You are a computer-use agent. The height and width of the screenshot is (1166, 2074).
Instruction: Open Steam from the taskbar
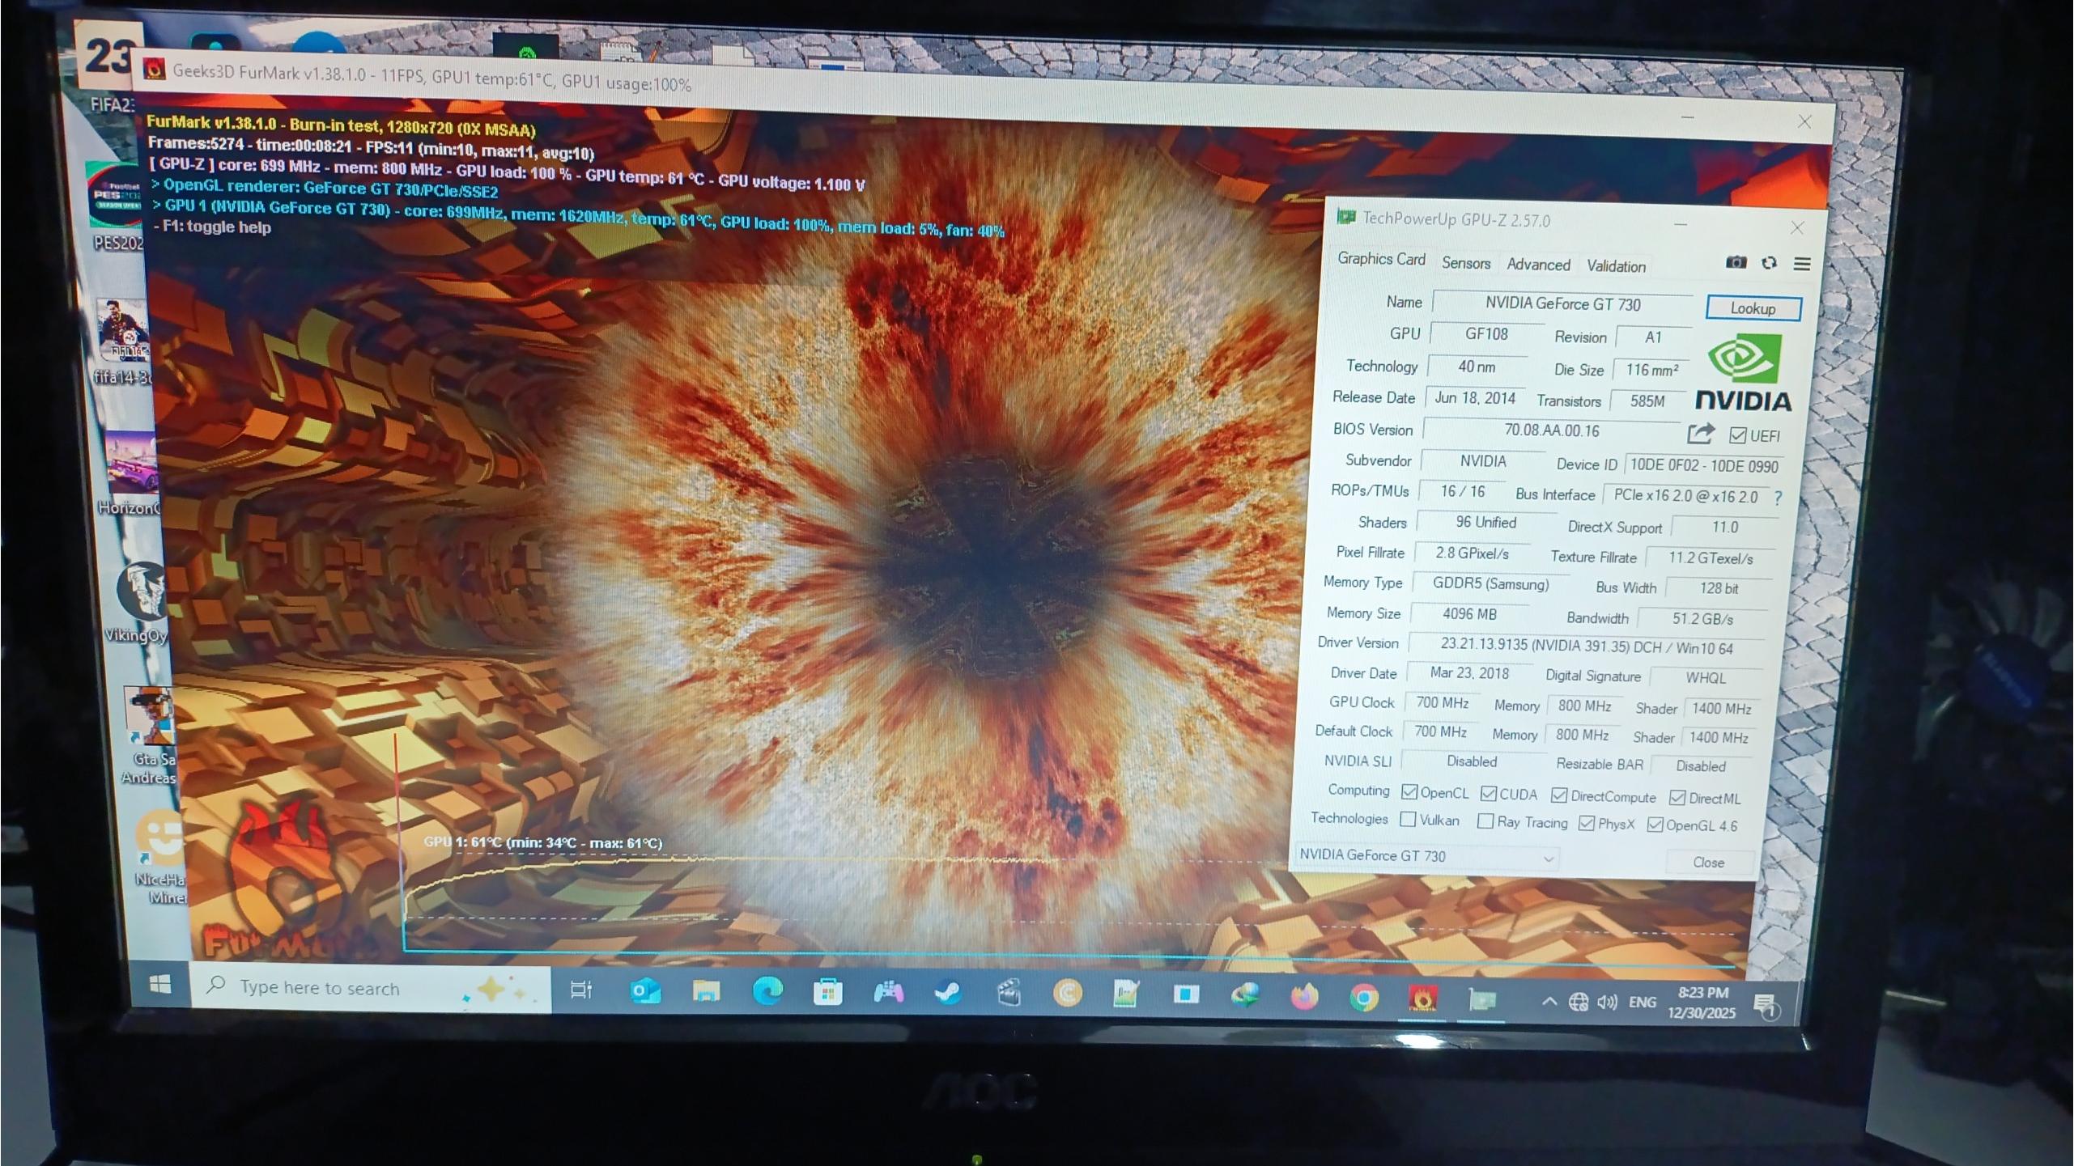pos(948,992)
